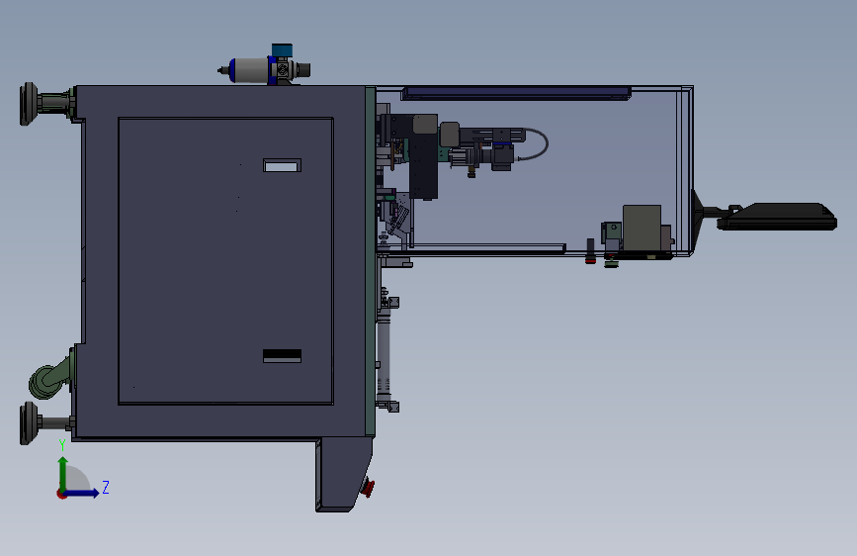This screenshot has height=556, width=857.
Task: Select the red origin point of the triad
Action: (x=61, y=494)
